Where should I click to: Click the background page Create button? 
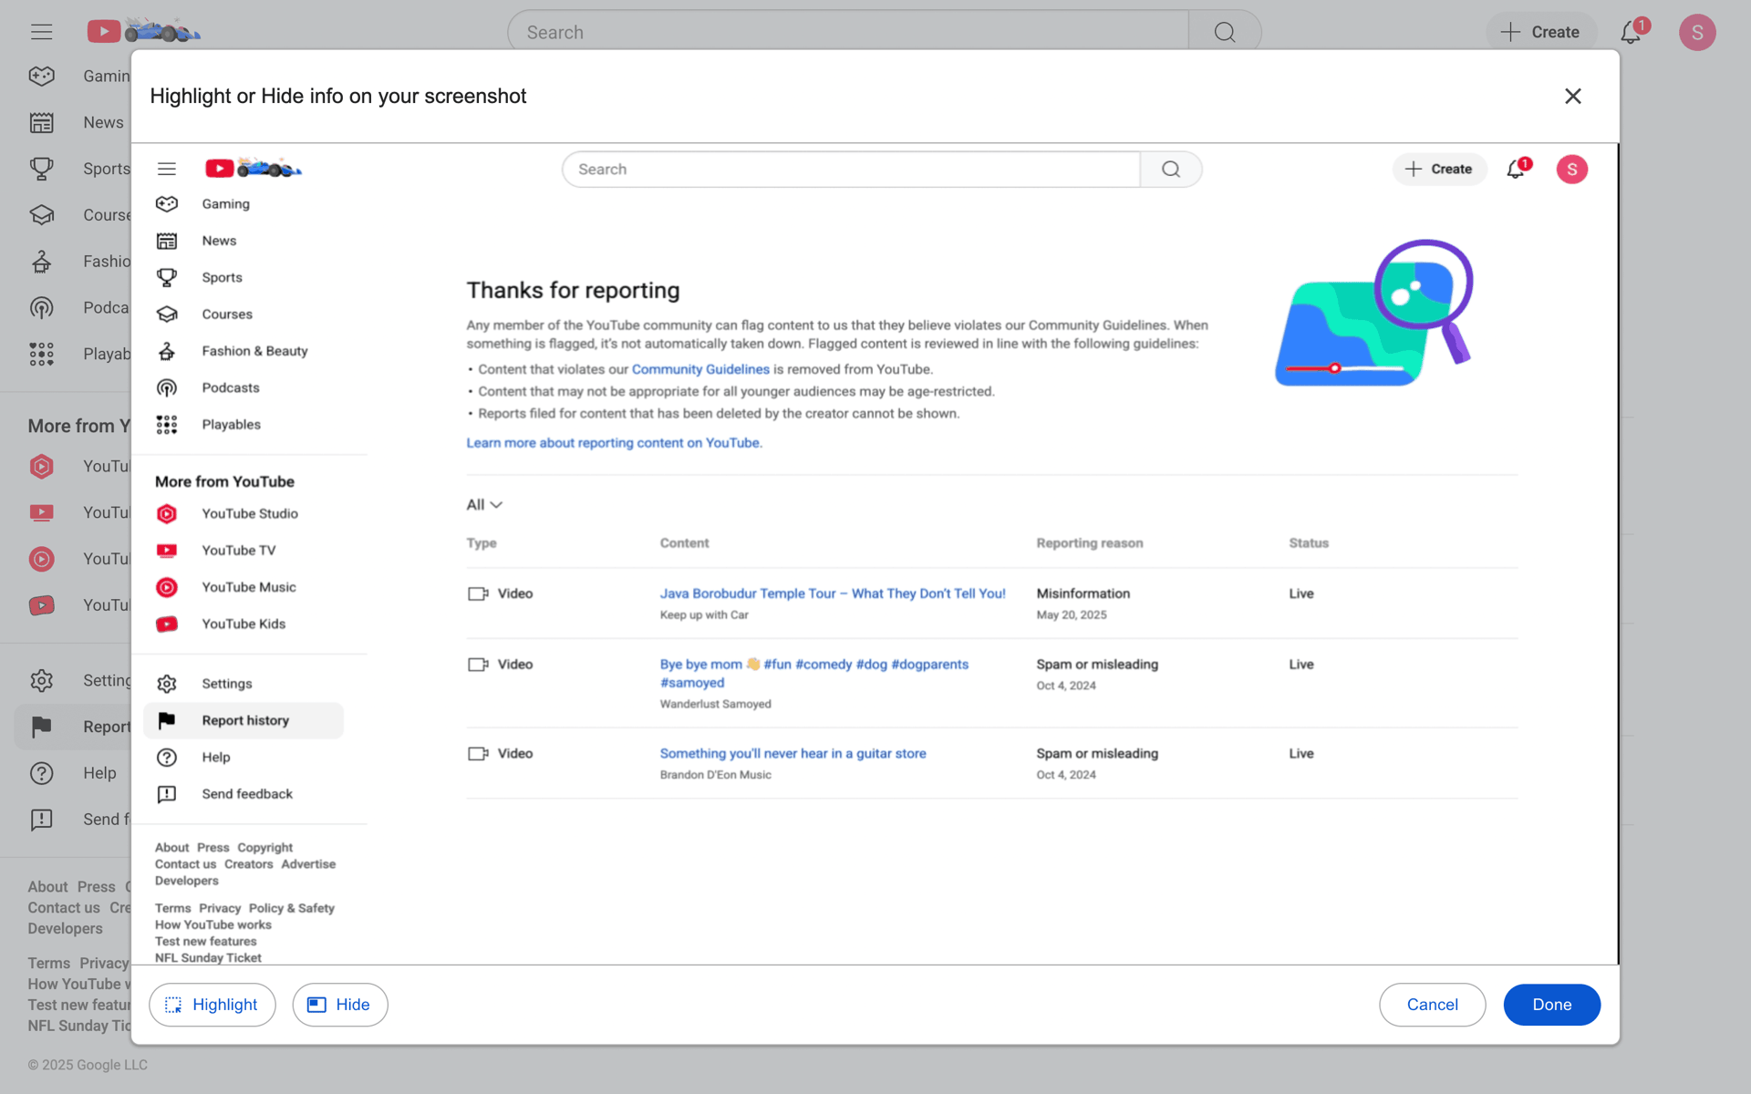(1540, 32)
